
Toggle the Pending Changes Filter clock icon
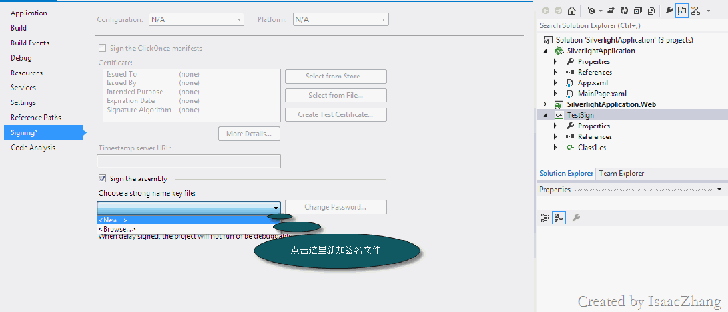[x=591, y=11]
